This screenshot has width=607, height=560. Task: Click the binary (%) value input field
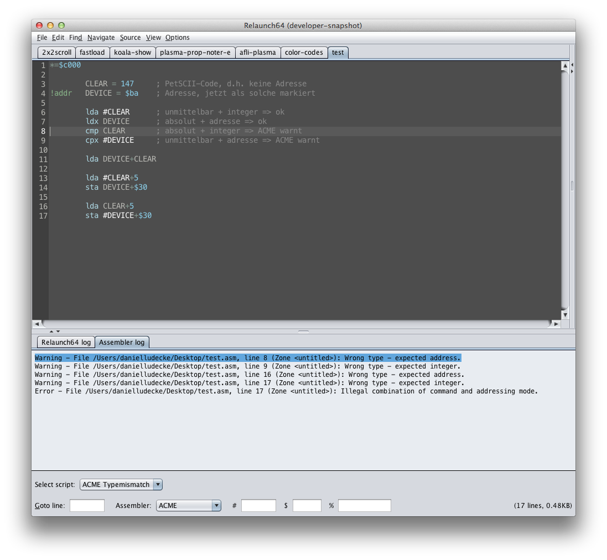(x=364, y=506)
